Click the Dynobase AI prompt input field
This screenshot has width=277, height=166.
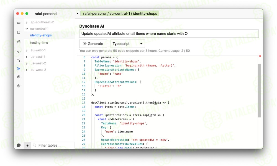coord(169,33)
